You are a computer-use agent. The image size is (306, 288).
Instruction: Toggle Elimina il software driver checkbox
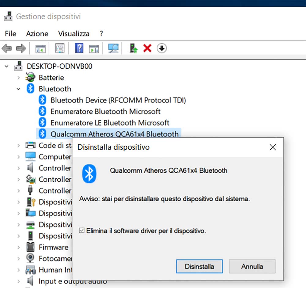click(x=82, y=230)
